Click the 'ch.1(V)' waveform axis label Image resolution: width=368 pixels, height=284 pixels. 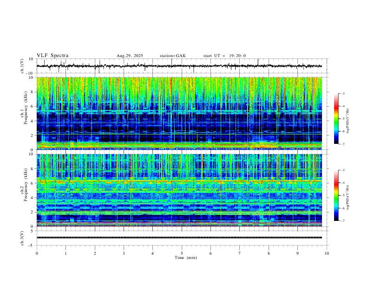coord(22,66)
